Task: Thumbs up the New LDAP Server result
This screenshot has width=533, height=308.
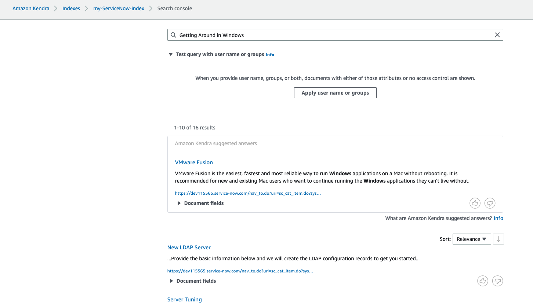Action: [x=483, y=281]
